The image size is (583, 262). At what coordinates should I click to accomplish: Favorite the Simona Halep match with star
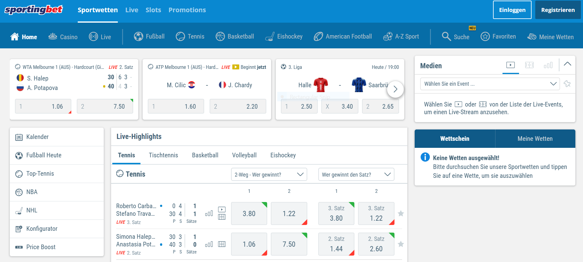[401, 244]
